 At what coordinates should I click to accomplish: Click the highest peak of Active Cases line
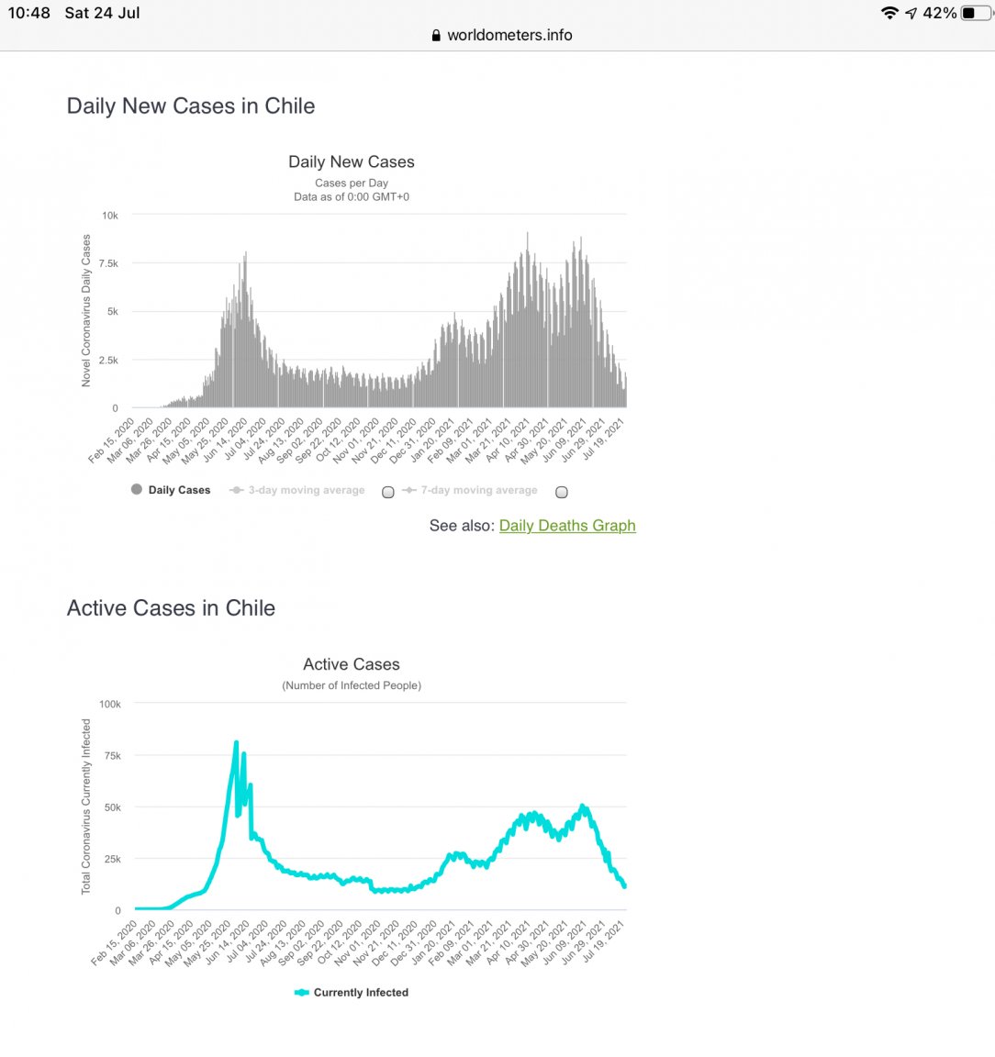[237, 743]
